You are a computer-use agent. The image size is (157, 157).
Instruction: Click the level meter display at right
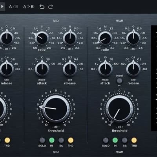tap(154, 78)
